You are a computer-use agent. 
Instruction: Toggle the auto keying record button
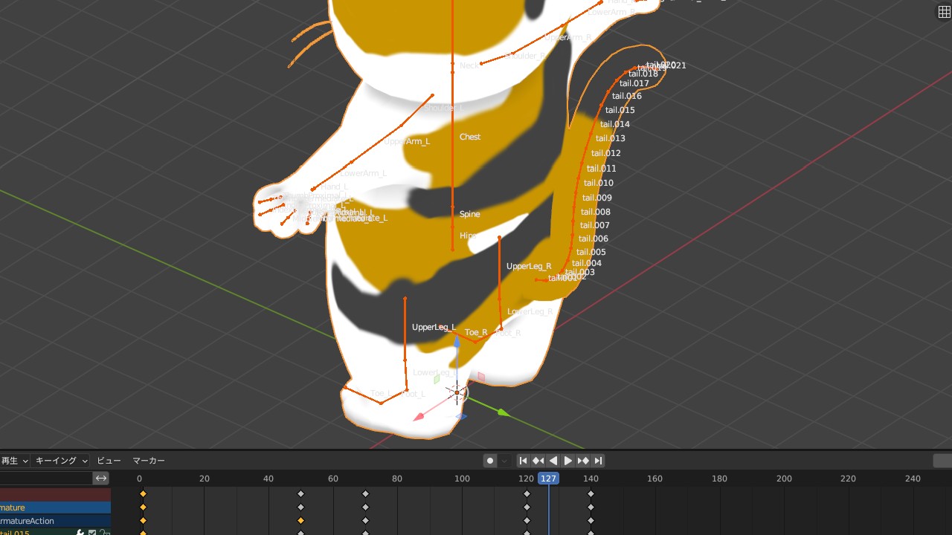tap(490, 461)
